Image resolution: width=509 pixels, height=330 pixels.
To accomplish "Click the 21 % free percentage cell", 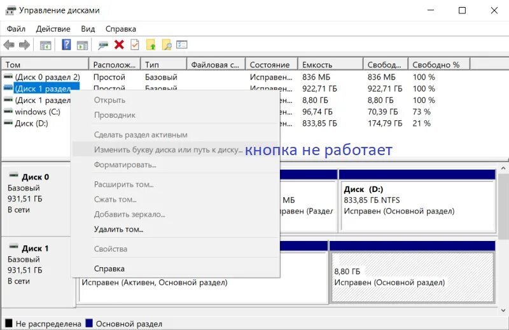I will tap(421, 123).
